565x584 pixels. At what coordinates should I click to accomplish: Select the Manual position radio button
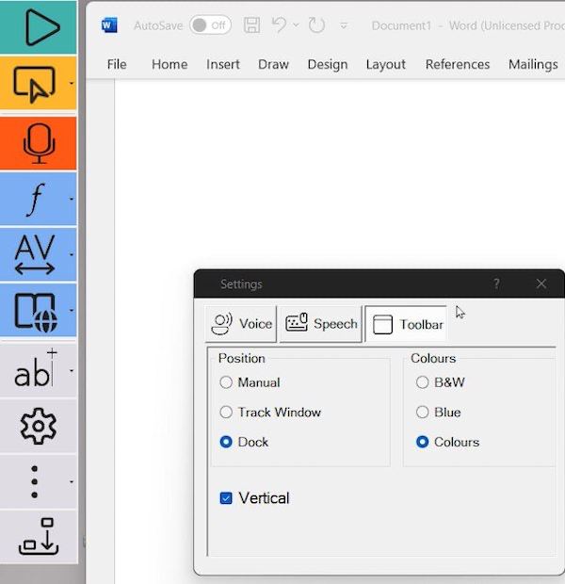point(226,382)
